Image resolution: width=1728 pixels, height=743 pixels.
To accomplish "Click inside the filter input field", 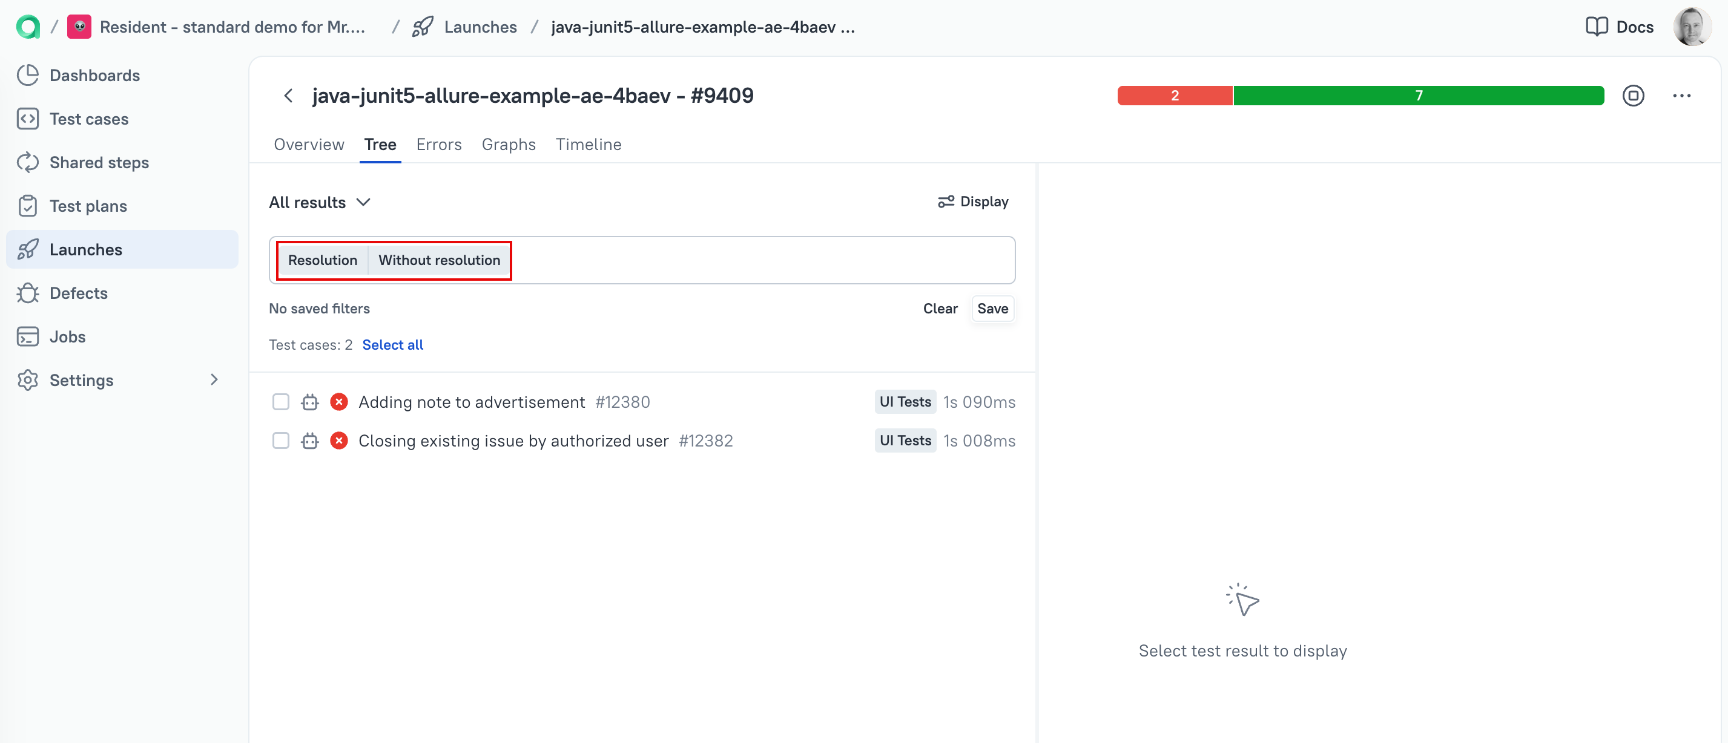I will (758, 260).
